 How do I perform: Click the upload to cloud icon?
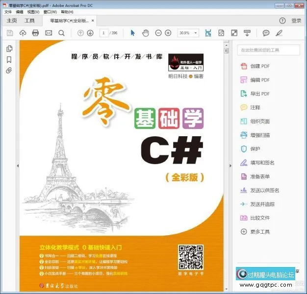(23, 33)
